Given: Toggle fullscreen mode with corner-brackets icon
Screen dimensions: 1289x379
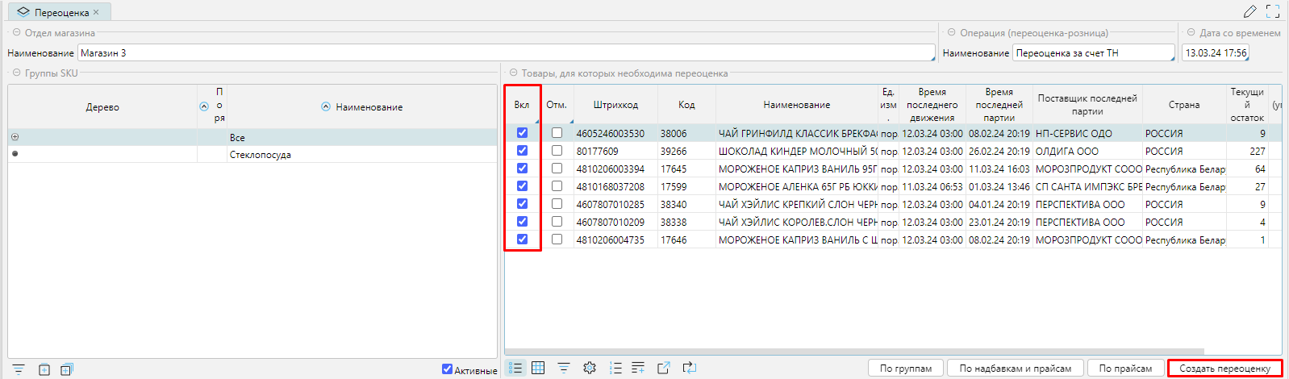Looking at the screenshot, I should [x=1273, y=11].
